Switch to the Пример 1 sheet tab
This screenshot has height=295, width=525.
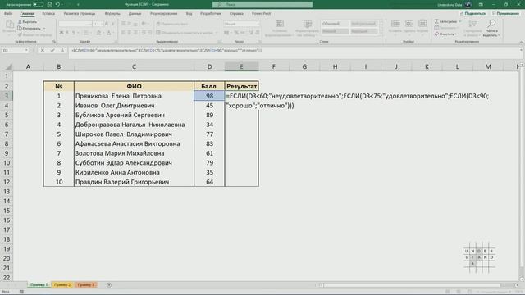pos(39,285)
